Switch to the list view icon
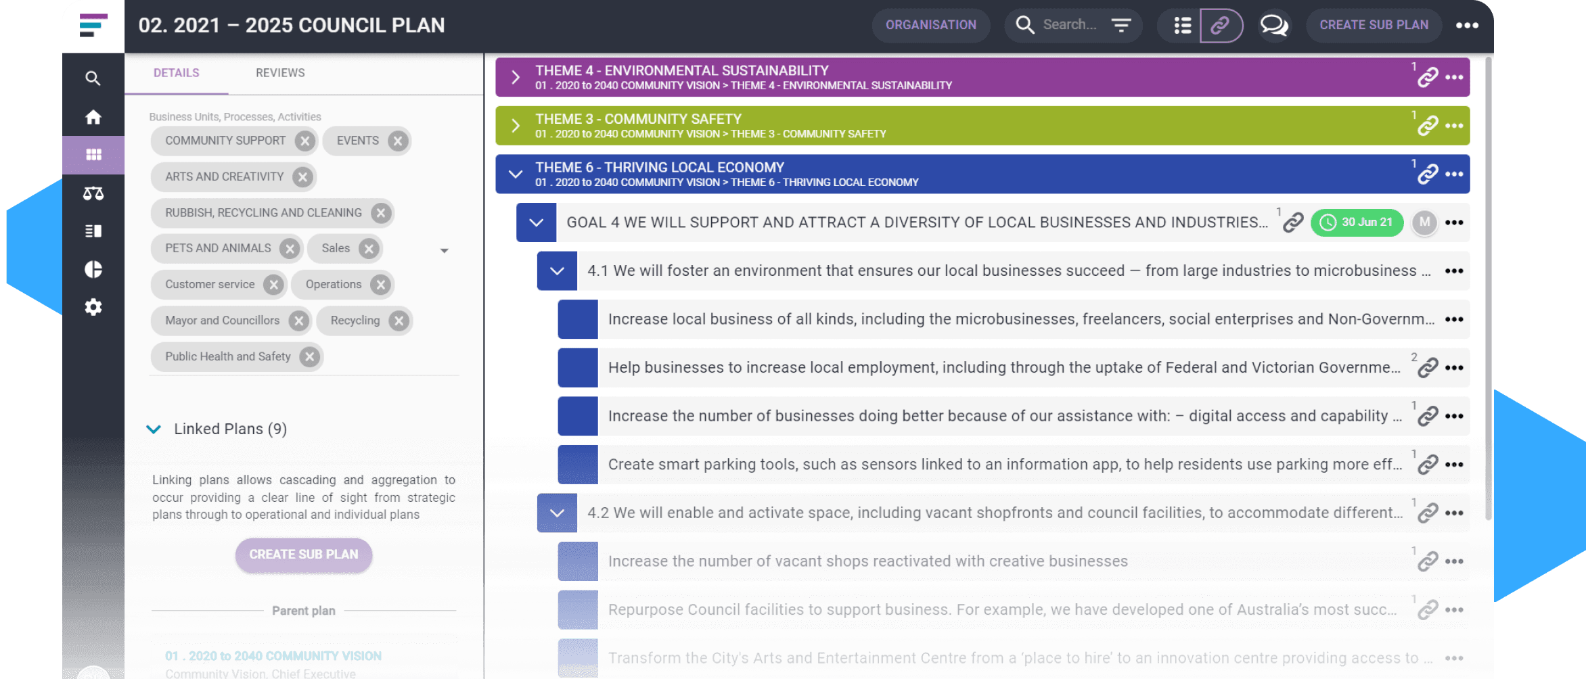Viewport: 1586px width, 679px height. [x=1182, y=25]
